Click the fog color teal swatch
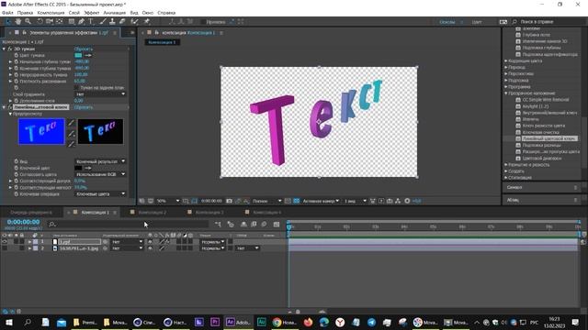Image resolution: width=588 pixels, height=330 pixels. pos(78,55)
